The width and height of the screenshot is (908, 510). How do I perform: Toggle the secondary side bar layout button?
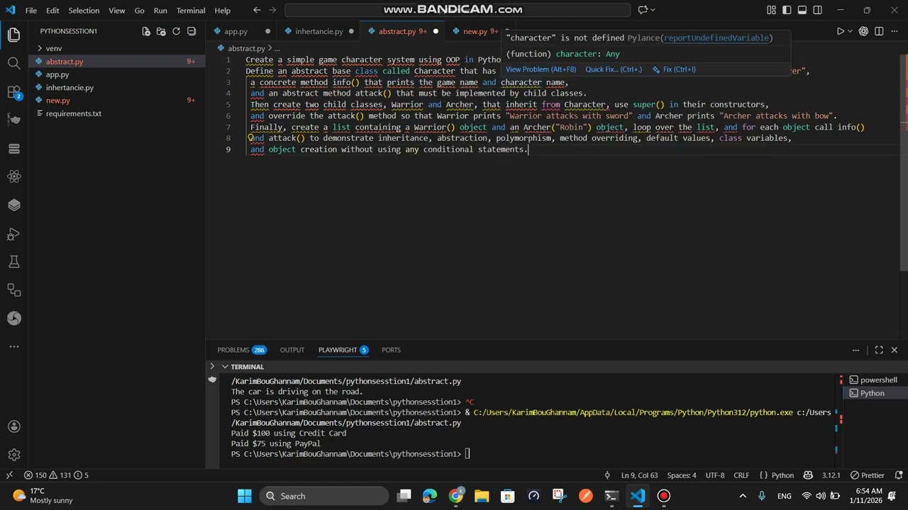[x=818, y=10]
